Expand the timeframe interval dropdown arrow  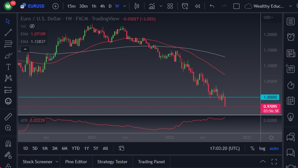click(x=124, y=6)
